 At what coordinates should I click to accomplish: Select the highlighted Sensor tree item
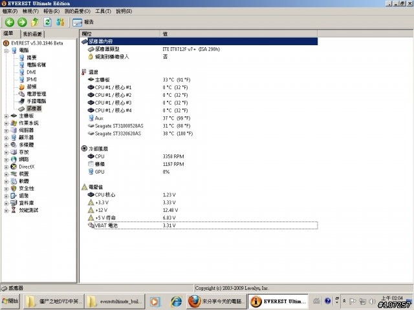pyautogui.click(x=34, y=108)
